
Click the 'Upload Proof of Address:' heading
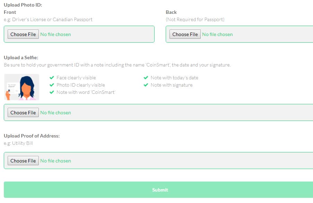(32, 136)
